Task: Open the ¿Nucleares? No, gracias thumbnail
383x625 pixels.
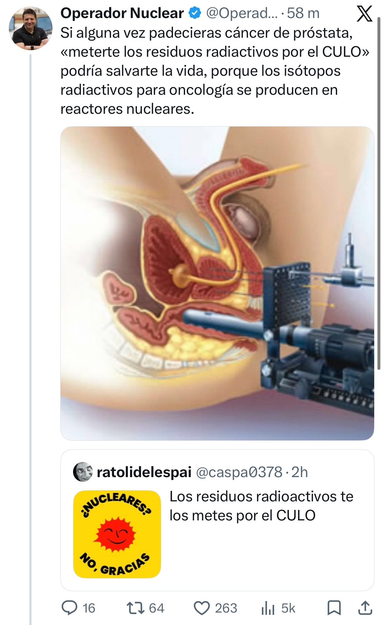Action: coord(117,534)
